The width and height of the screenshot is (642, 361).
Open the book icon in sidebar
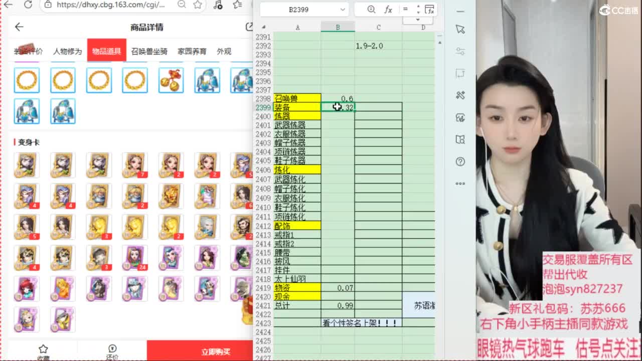tap(460, 139)
